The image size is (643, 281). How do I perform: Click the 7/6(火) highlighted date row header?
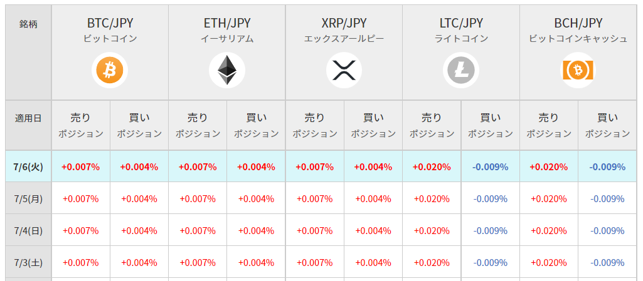pyautogui.click(x=28, y=166)
